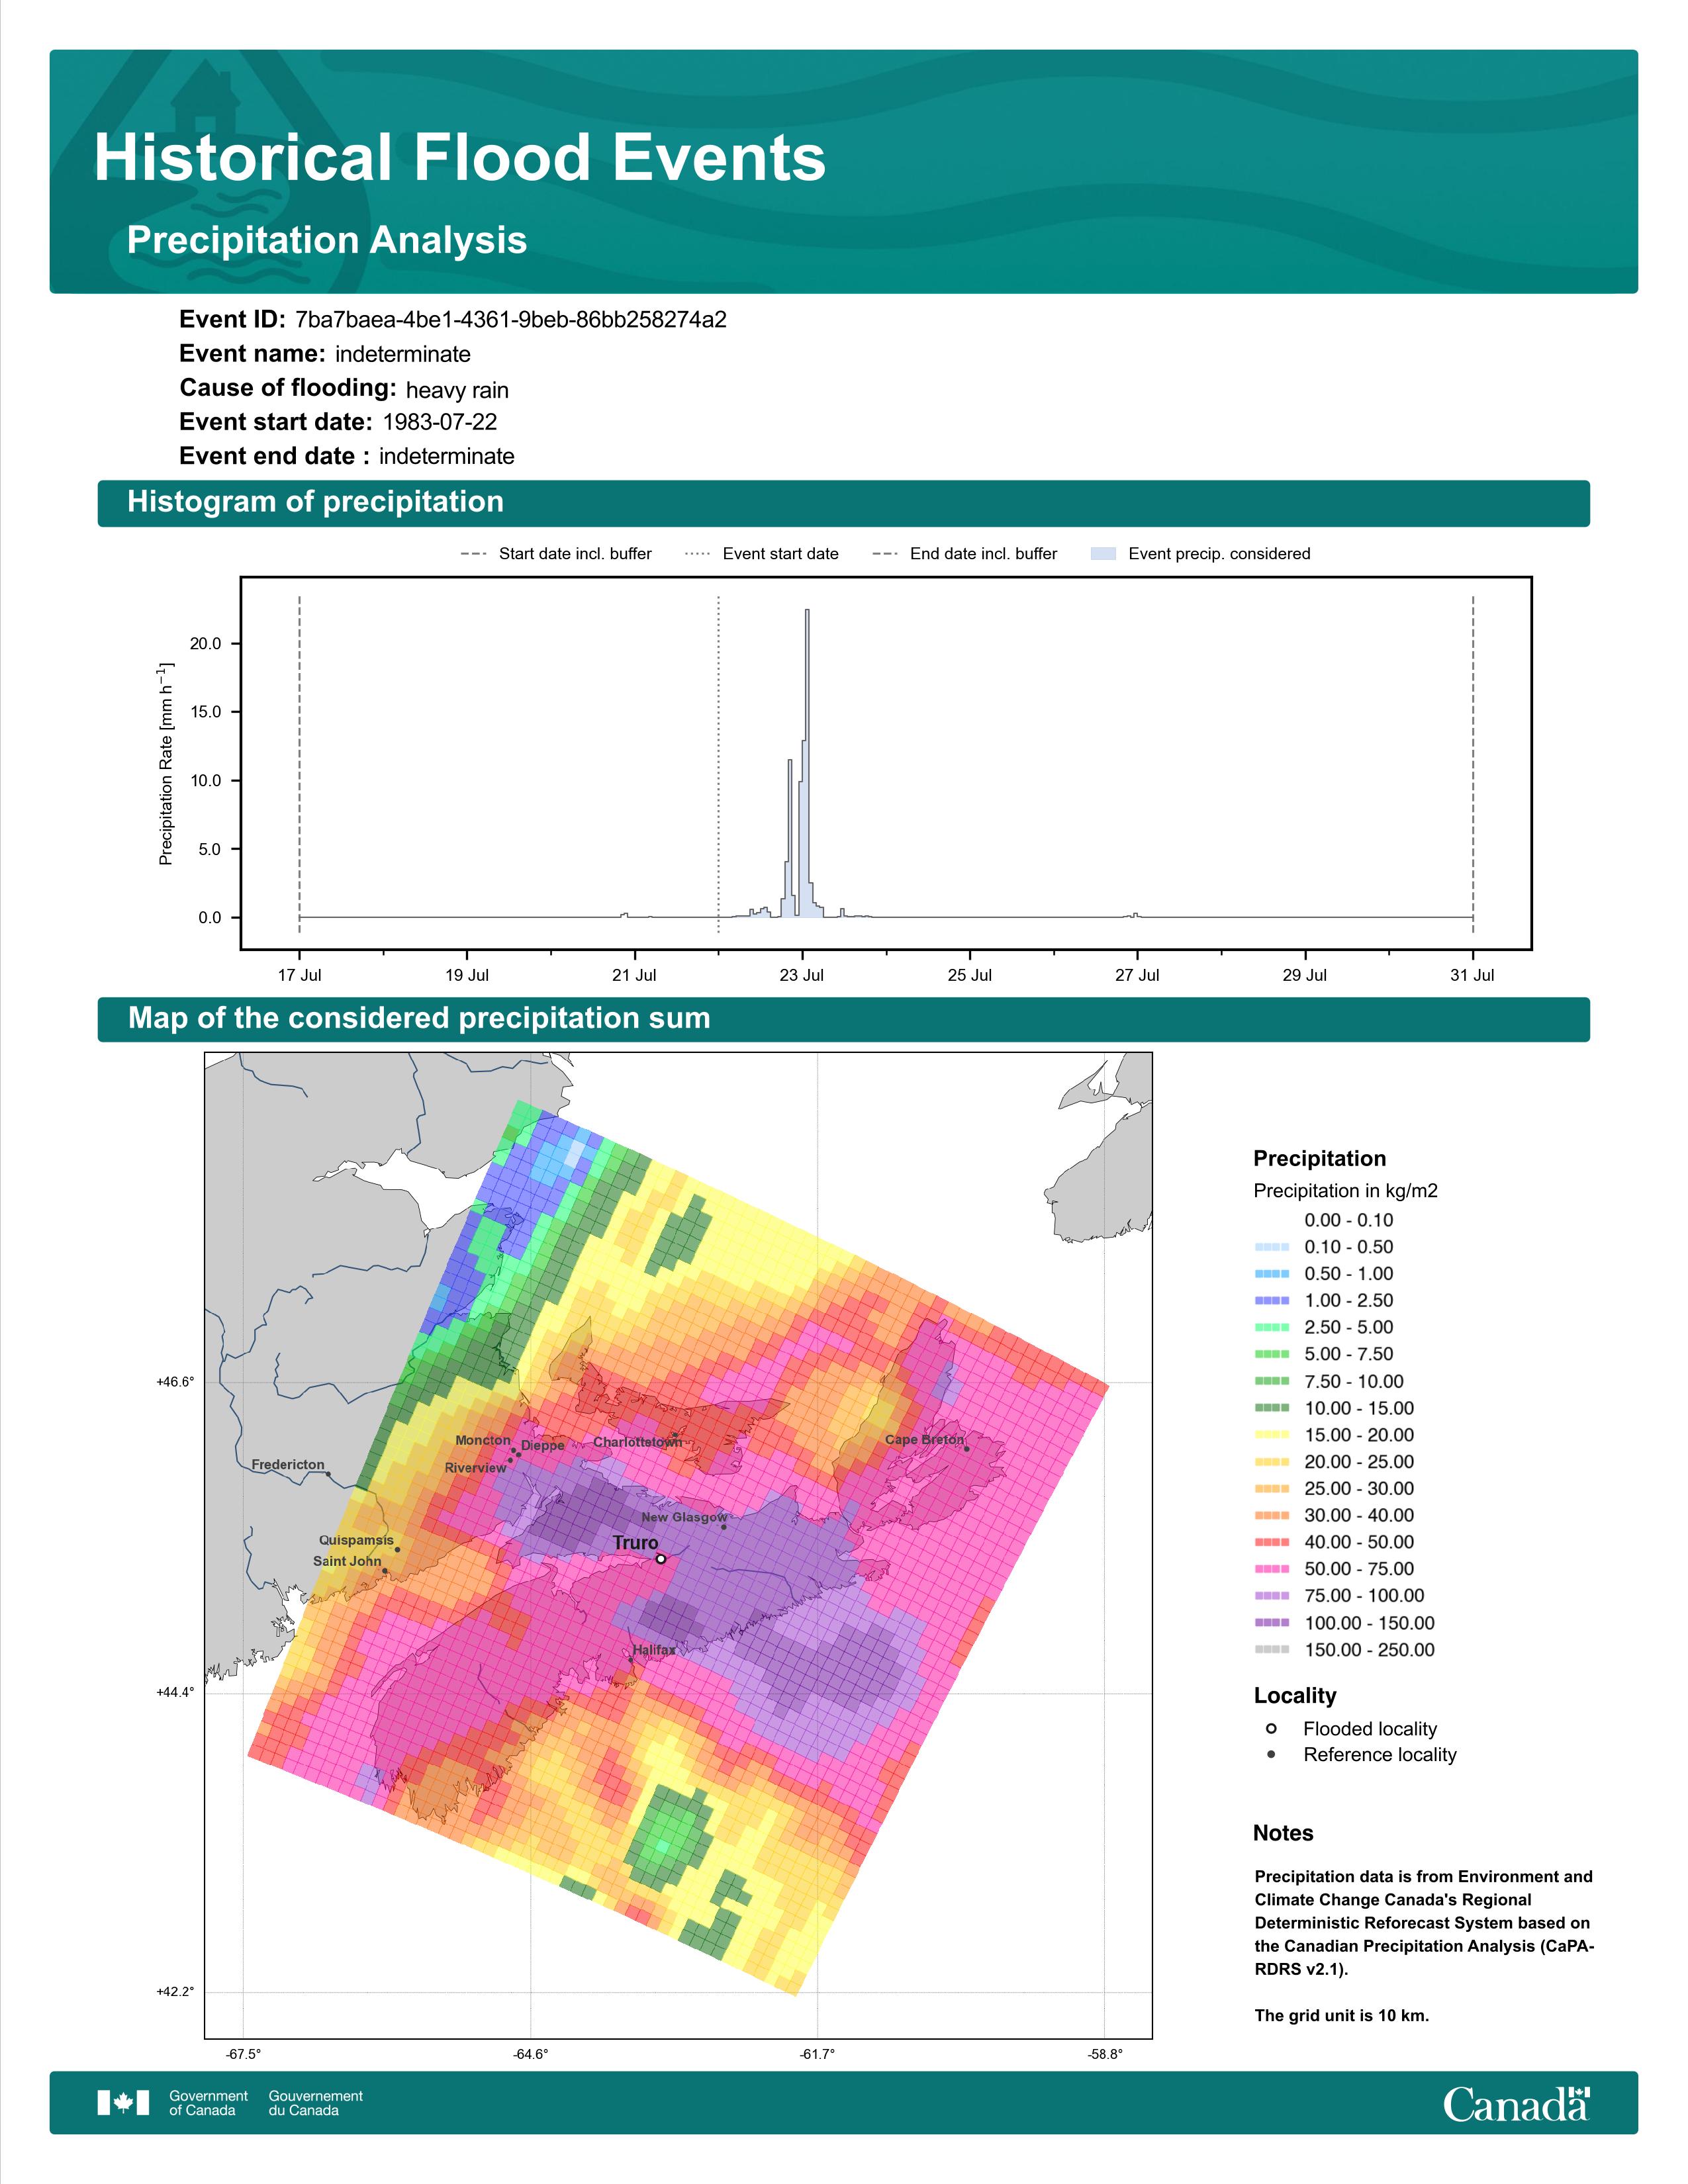Click the Government of Canada flag logo

pyautogui.click(x=123, y=2102)
